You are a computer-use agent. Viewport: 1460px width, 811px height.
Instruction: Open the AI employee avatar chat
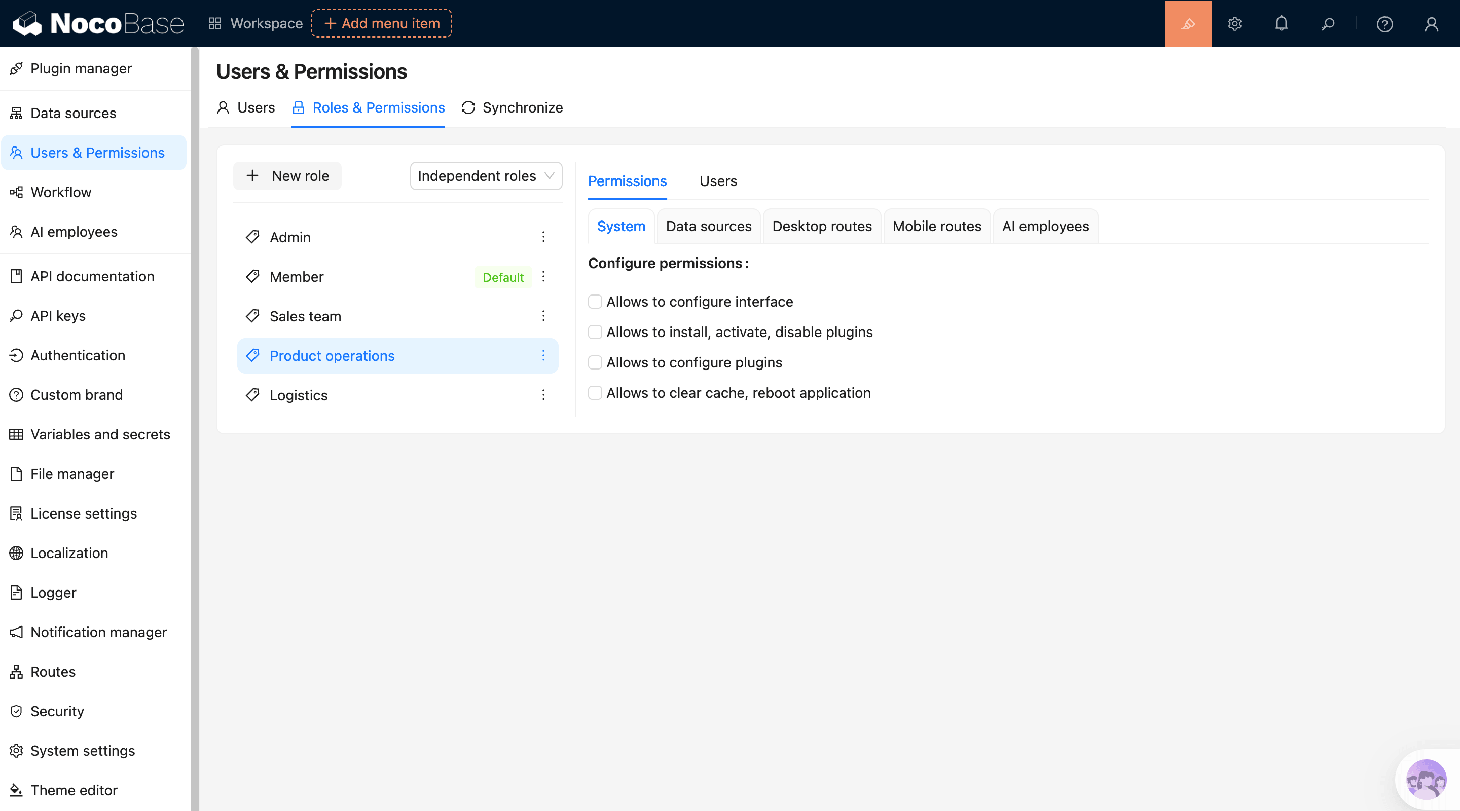pos(1426,779)
